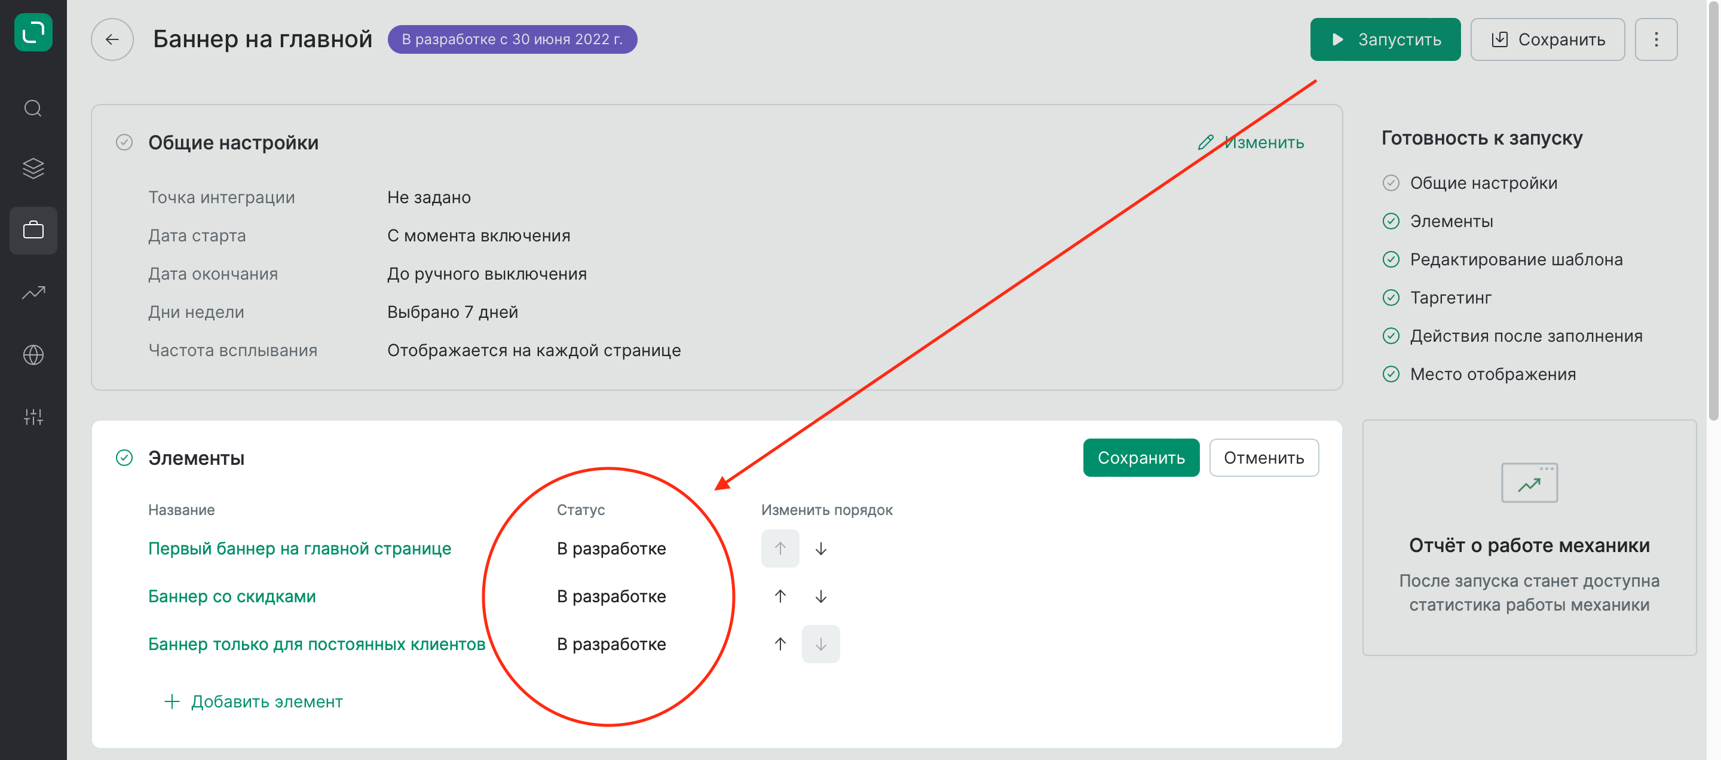Move Баннер только для постоянных клиентов up
Image resolution: width=1721 pixels, height=760 pixels.
[x=780, y=644]
